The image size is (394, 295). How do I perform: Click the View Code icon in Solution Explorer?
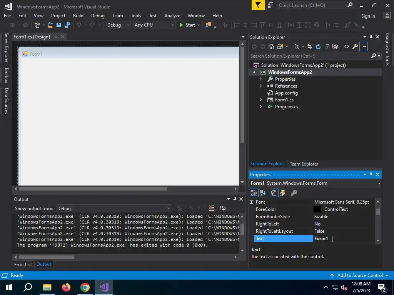pyautogui.click(x=347, y=46)
